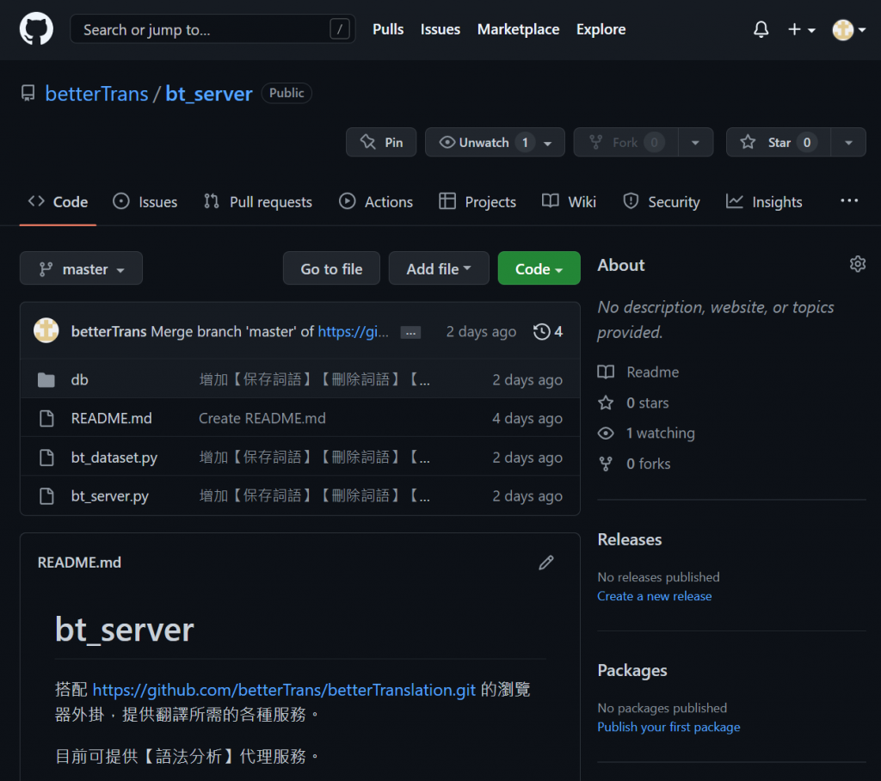Jump to Readme from About sidebar
This screenshot has width=881, height=781.
click(x=638, y=372)
